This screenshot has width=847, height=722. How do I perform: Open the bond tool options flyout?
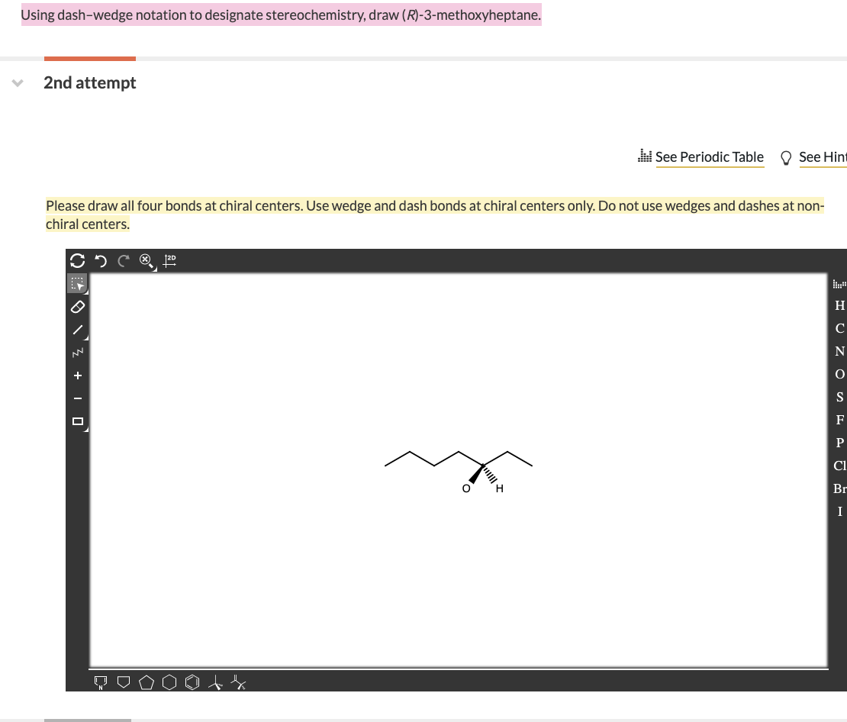[x=84, y=337]
